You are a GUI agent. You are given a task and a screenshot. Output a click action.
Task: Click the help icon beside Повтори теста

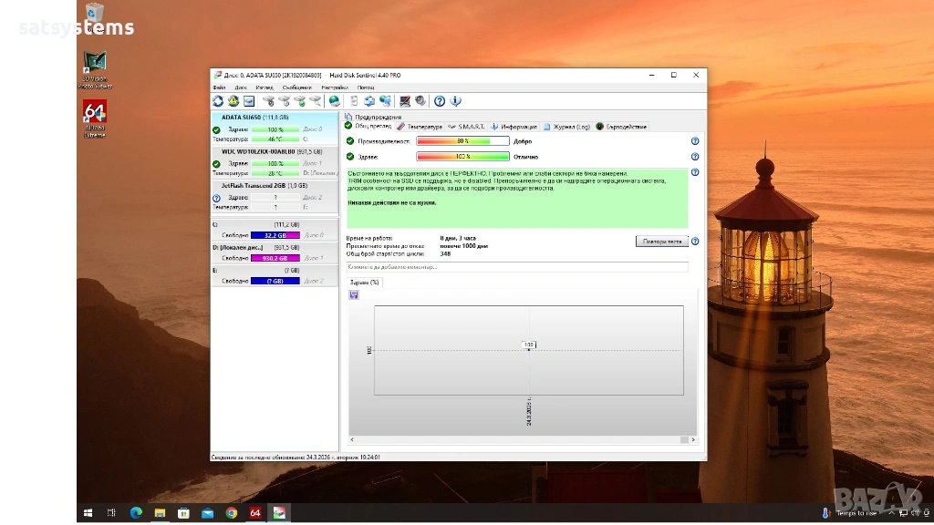tap(695, 242)
